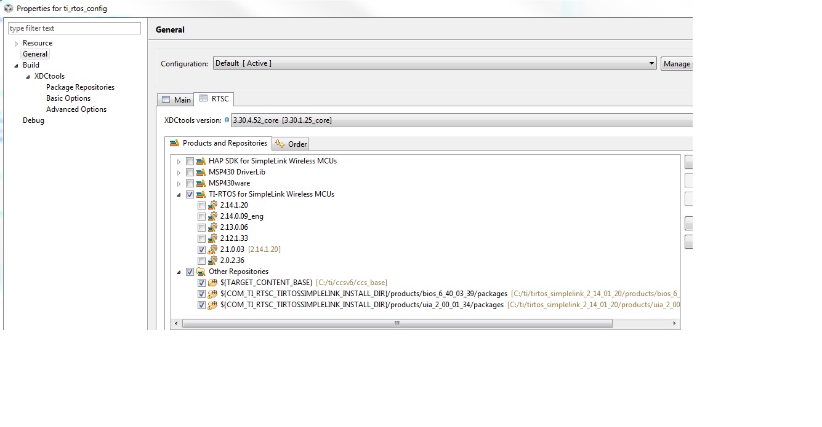
Task: Select General in the properties tree
Action: point(35,54)
